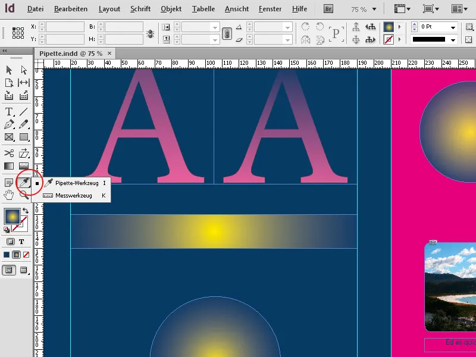Select the Hand tool
The height and width of the screenshot is (357, 476).
(9, 195)
